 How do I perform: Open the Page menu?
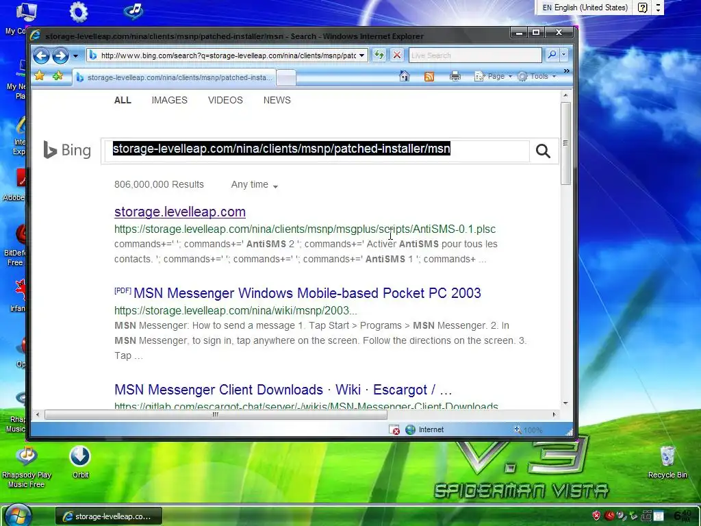coord(493,77)
